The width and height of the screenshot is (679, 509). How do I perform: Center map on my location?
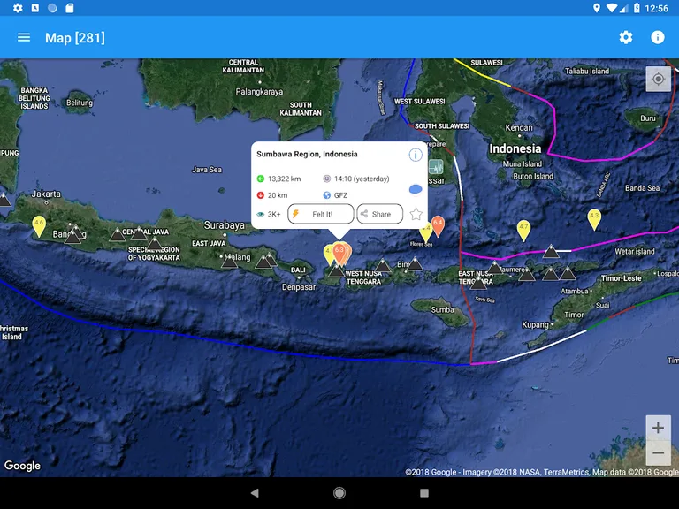658,79
